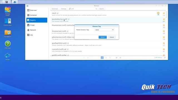Open the Container section

click(37, 15)
